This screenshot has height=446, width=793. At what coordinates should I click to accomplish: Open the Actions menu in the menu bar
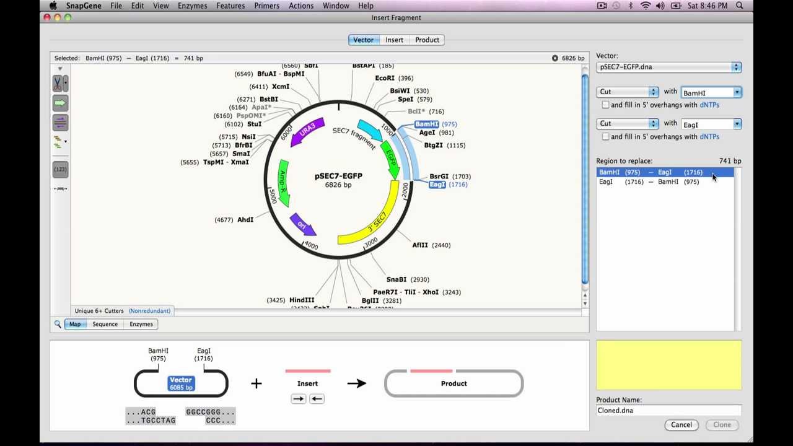tap(301, 6)
